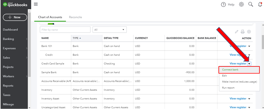Click View register for Credit Card Sample
Viewport: 264px width, 109px height.
pos(238,63)
